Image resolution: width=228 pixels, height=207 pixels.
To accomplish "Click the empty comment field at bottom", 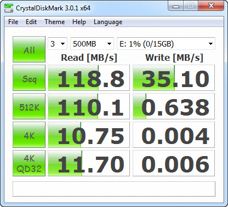I will coord(114,189).
